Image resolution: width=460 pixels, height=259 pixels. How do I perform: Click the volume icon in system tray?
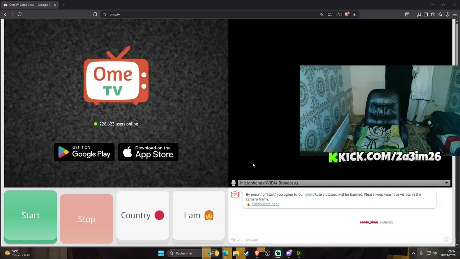point(434,253)
